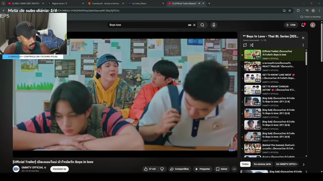Screen dimensions: 323x181
Task: Open YouTube account avatar menu
Action: (x=313, y=25)
